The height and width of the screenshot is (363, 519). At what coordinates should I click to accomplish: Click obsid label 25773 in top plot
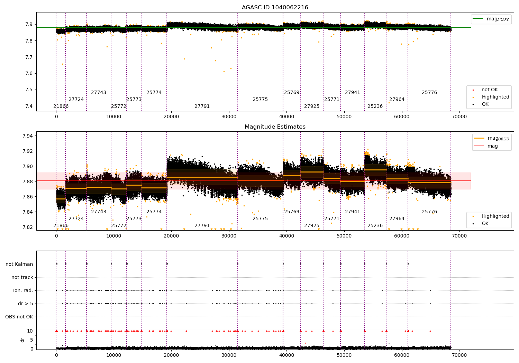[x=134, y=100]
